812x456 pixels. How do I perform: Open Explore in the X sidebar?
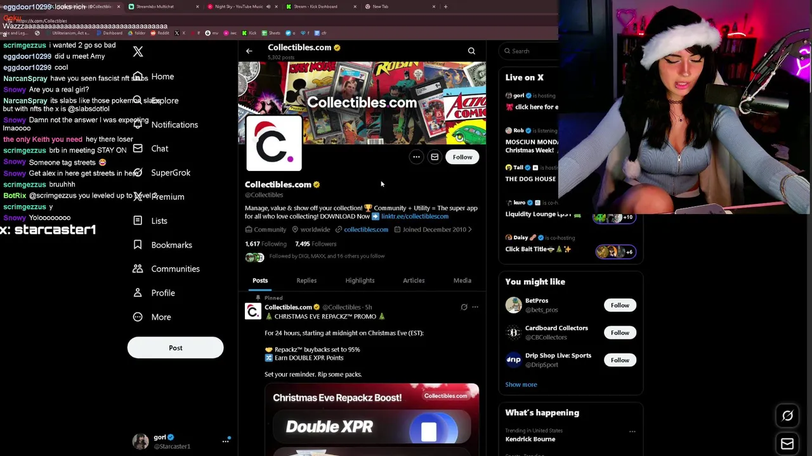pos(165,101)
